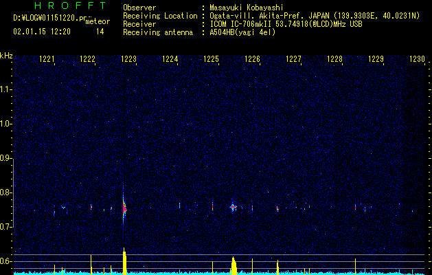Click the 1227 time axis marker
Screen dimensions: 432x275
[293, 58]
